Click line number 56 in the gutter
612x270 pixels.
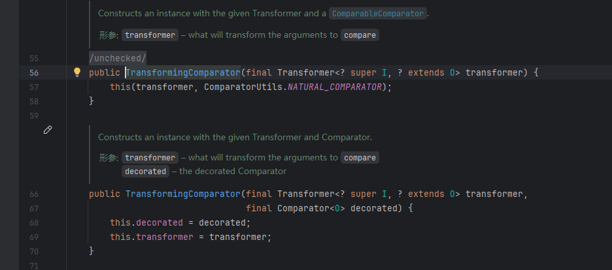point(34,72)
